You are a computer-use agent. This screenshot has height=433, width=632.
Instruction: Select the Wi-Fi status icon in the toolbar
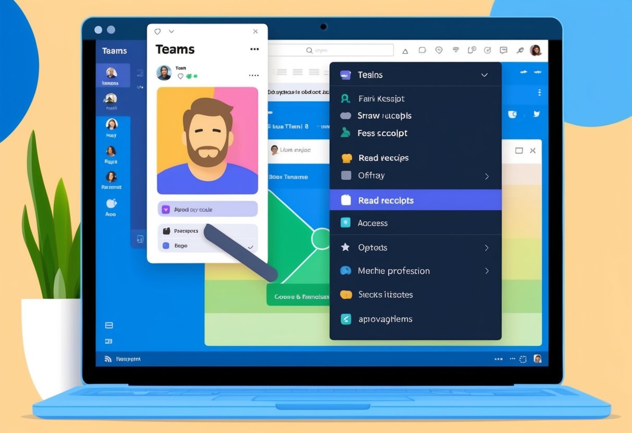click(x=456, y=49)
